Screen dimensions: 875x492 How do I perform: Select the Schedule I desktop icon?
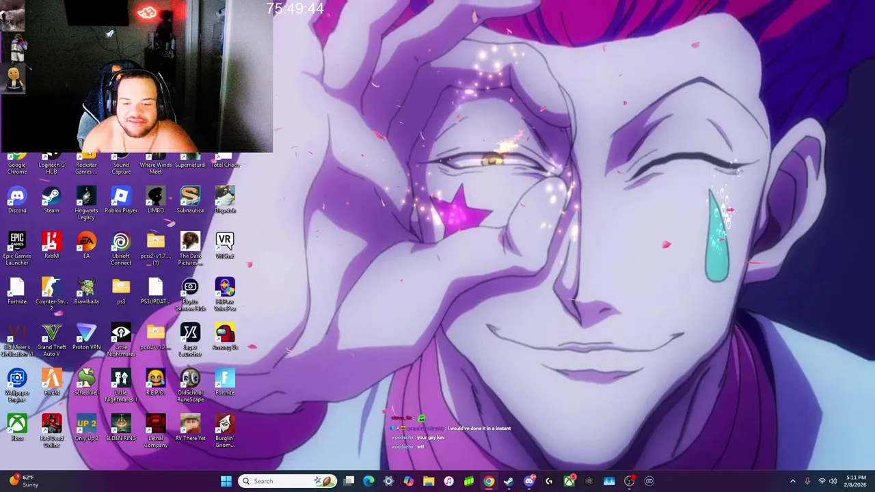click(86, 383)
